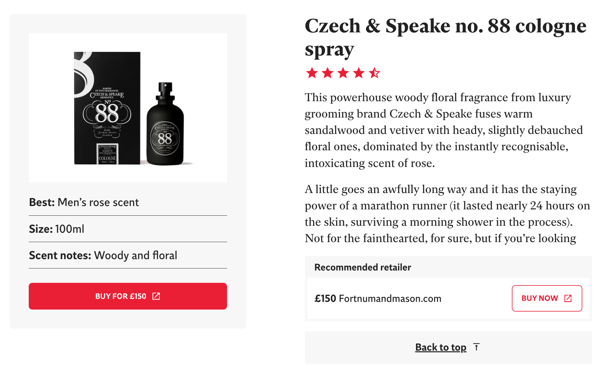Click the black cologne box in product image
The width and height of the screenshot is (605, 374).
click(x=107, y=108)
